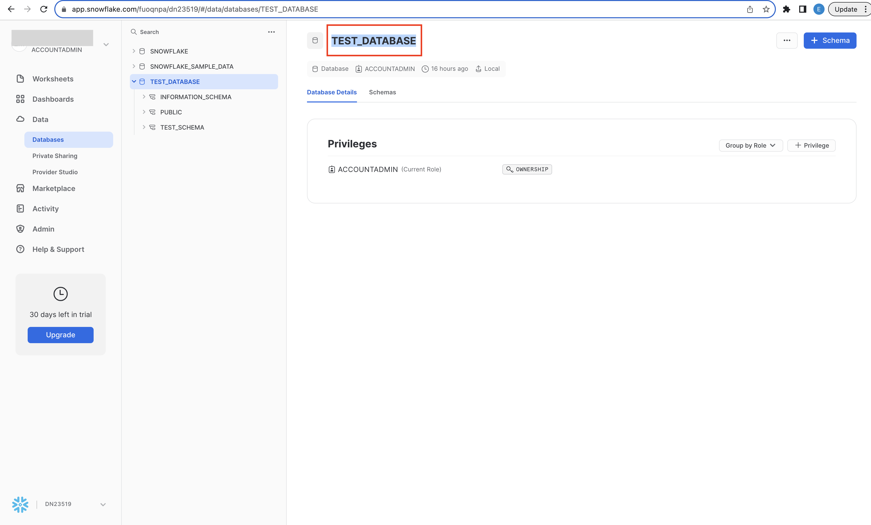Open Dashboards in the sidebar
Image resolution: width=871 pixels, height=525 pixels.
coord(53,99)
